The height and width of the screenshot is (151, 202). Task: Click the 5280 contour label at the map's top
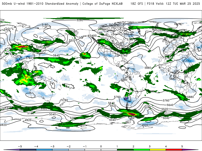(x=80, y=20)
